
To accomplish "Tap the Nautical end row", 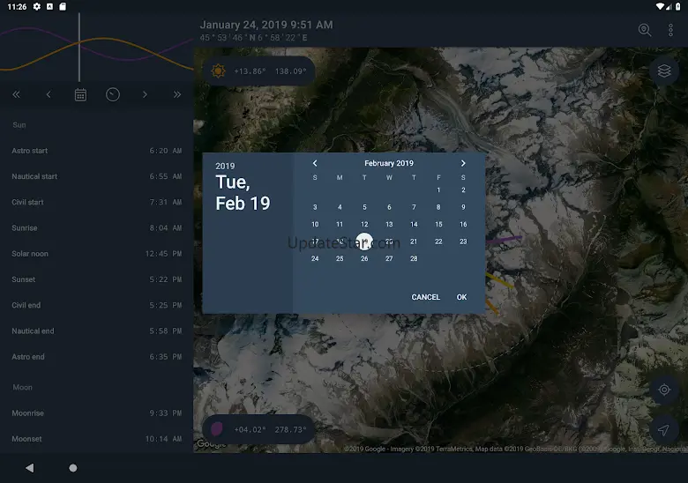I will point(96,331).
